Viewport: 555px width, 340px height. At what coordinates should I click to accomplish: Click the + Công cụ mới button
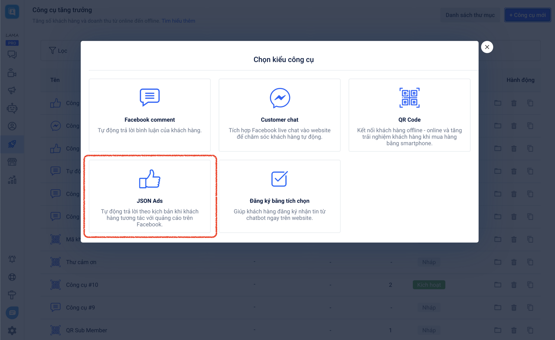(x=527, y=15)
